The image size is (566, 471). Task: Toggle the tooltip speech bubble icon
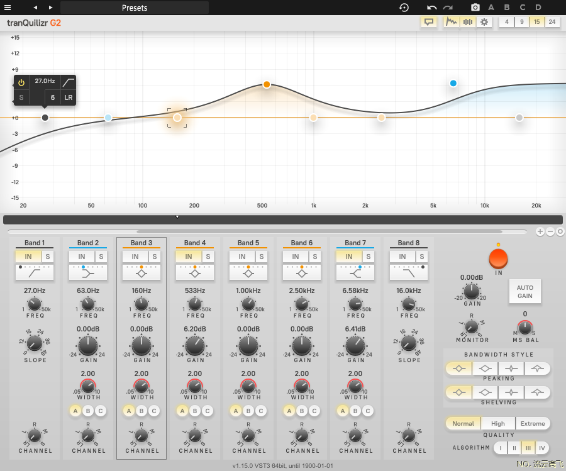428,22
